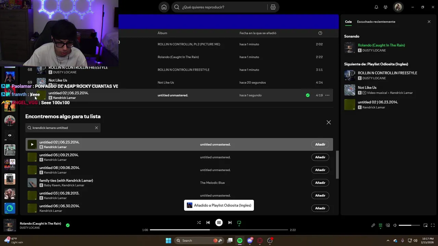Click Añadido a Playlist Odiosita toast notification

219,205
